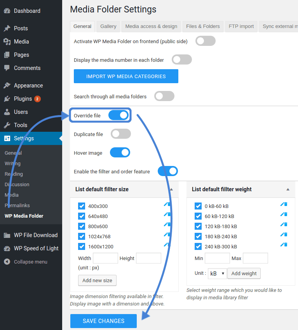Enable the Duplicate file switch
This screenshot has height=330, width=298.
121,134
